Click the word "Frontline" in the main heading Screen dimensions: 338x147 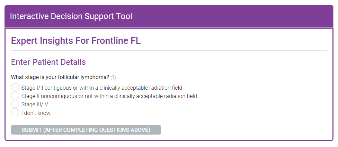coord(109,41)
